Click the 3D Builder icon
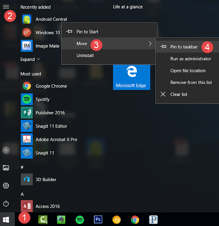This screenshot has height=226, width=219. (x=27, y=179)
